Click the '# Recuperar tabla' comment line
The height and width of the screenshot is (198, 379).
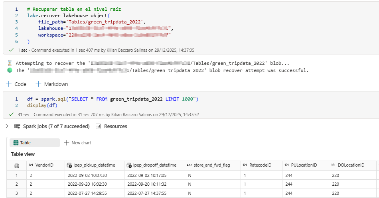[74, 9]
